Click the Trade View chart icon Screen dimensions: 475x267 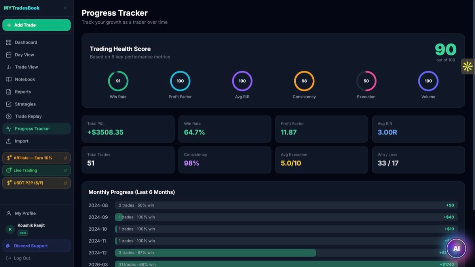pos(9,67)
